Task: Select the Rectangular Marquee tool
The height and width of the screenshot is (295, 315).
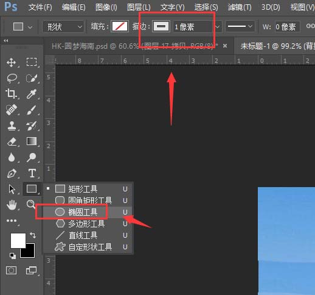Action: pos(32,62)
